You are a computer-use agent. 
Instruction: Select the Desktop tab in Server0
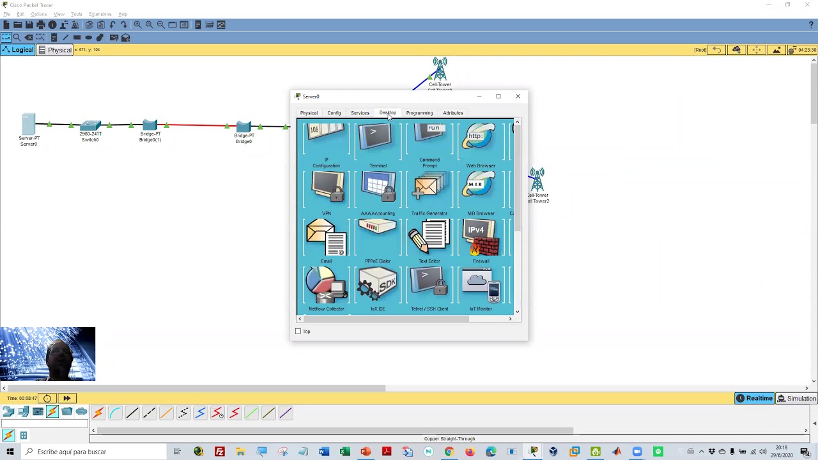click(387, 113)
